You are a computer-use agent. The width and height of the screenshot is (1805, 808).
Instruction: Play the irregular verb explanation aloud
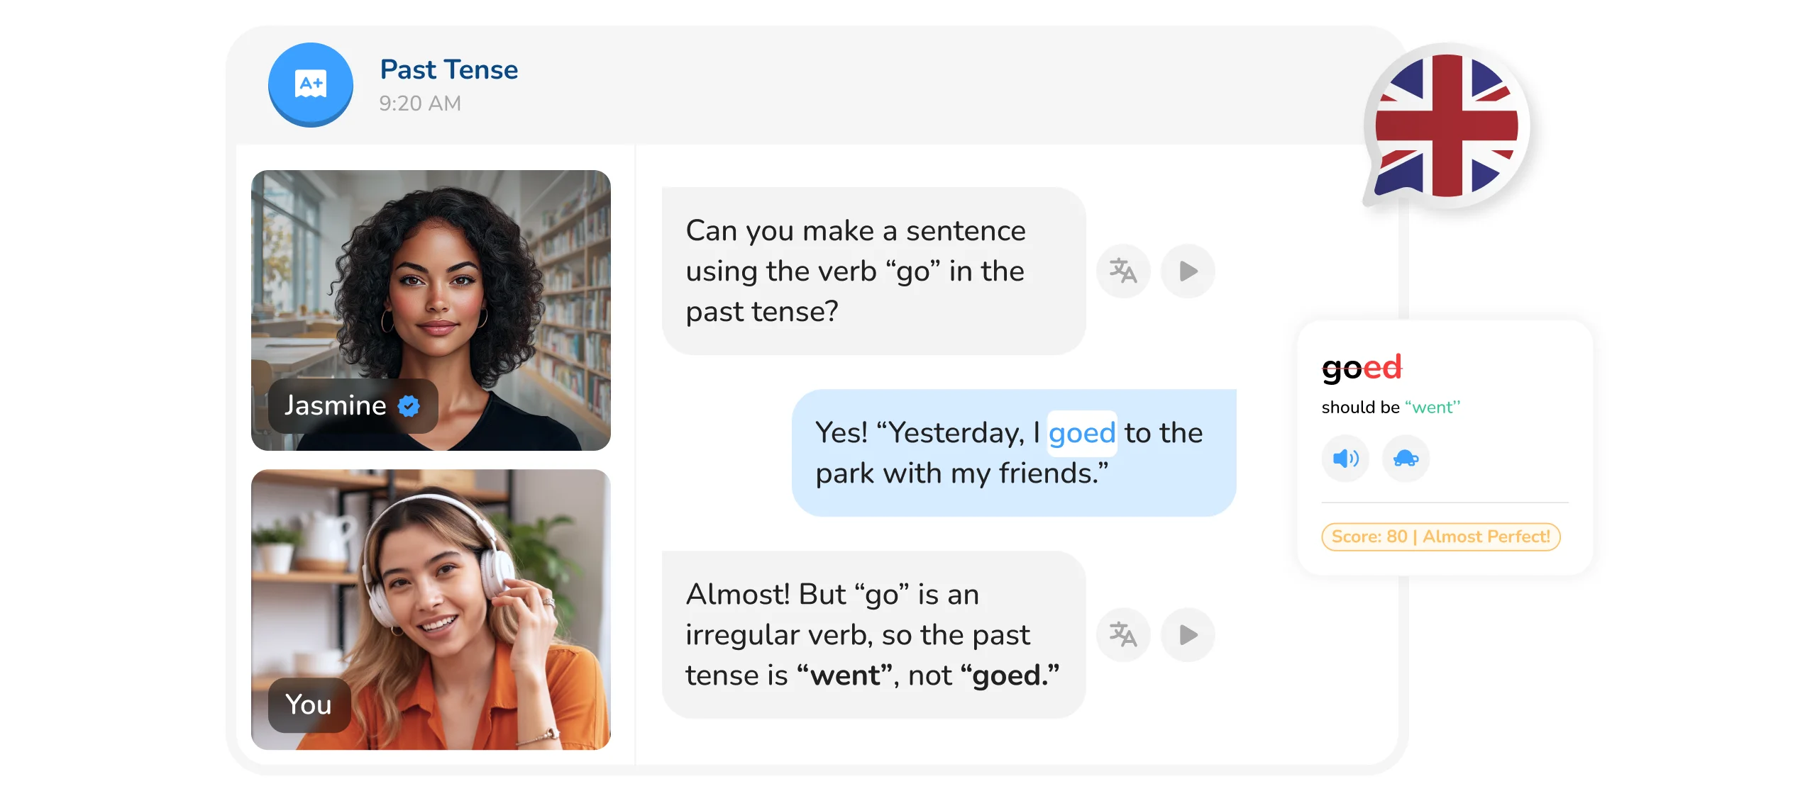[x=1186, y=634]
